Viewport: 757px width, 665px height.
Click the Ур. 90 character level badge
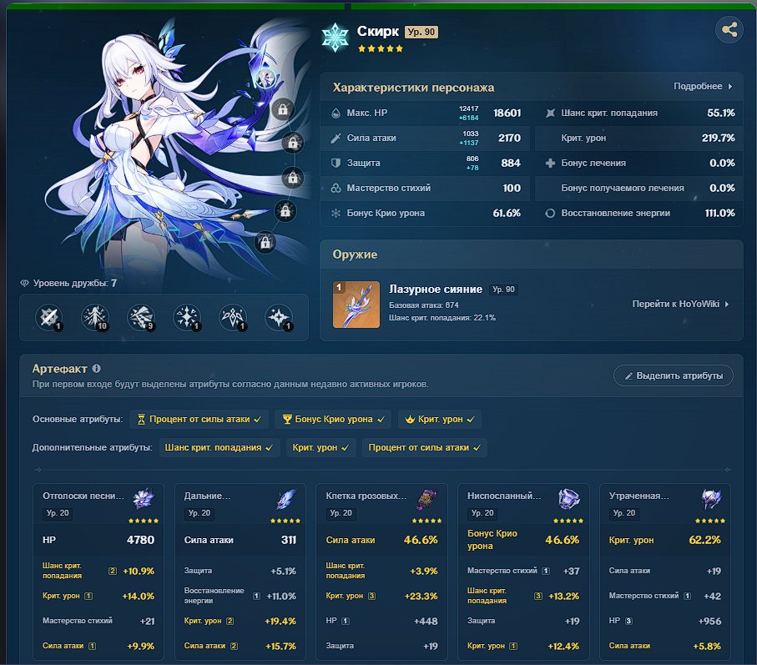point(421,32)
